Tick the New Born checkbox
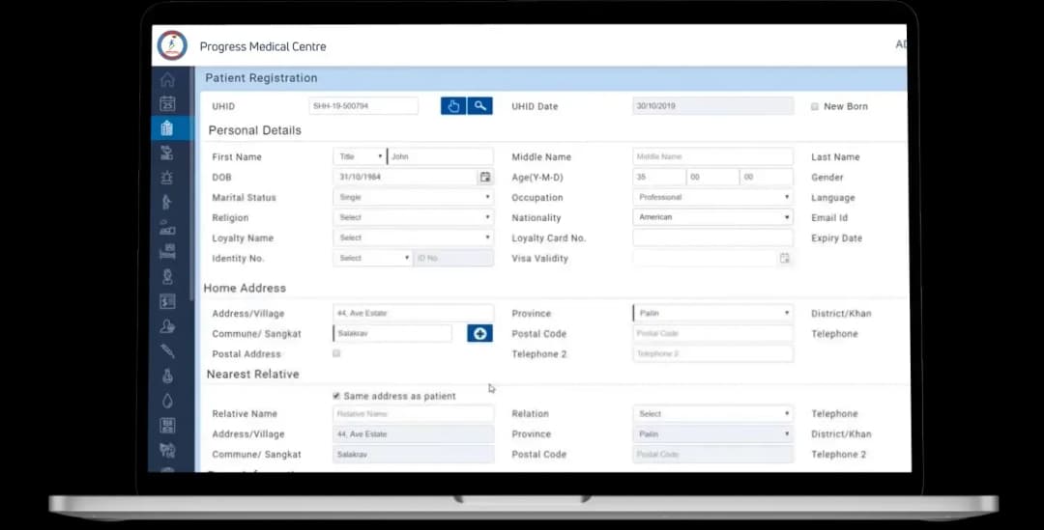This screenshot has width=1044, height=530. pyautogui.click(x=815, y=107)
